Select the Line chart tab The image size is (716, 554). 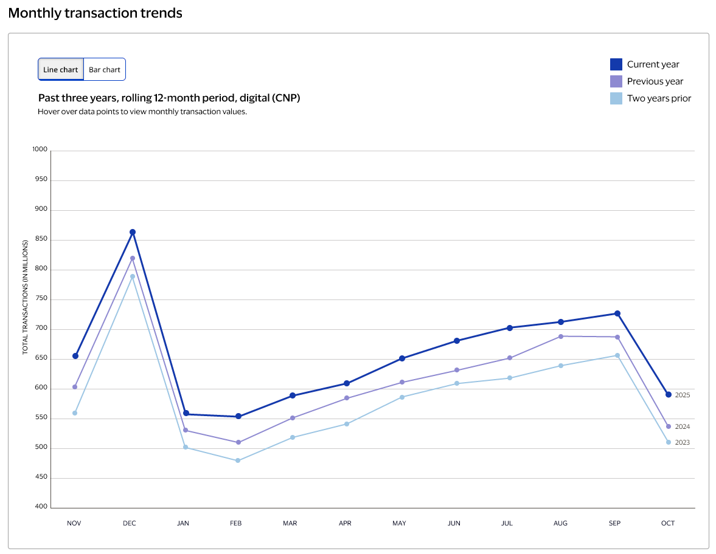(x=61, y=69)
